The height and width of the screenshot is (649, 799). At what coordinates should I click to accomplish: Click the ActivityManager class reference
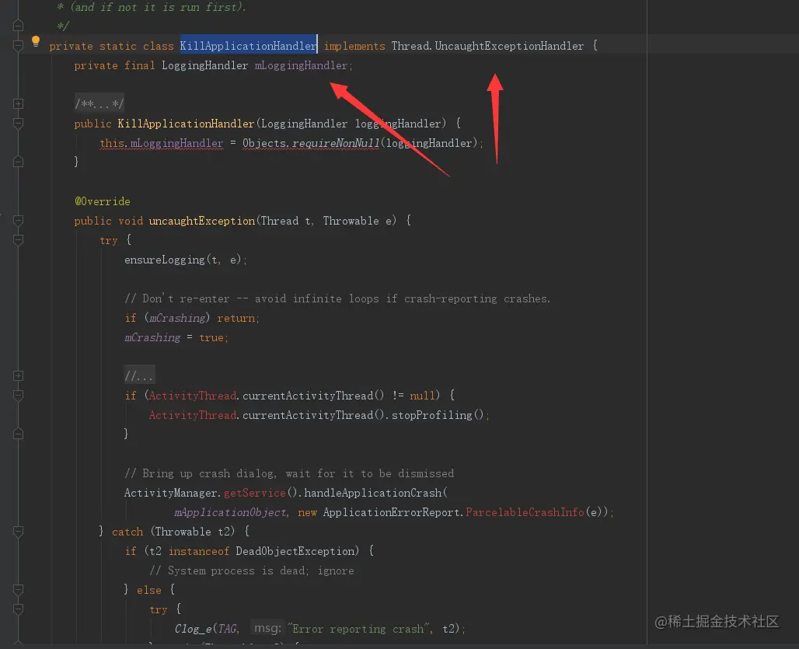click(x=171, y=493)
